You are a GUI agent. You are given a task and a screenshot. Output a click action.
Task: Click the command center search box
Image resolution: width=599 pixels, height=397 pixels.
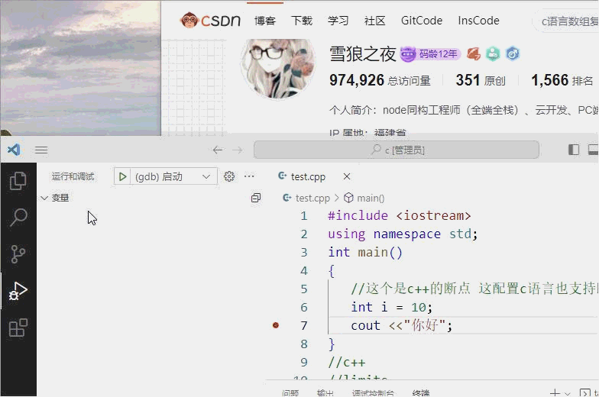point(397,150)
